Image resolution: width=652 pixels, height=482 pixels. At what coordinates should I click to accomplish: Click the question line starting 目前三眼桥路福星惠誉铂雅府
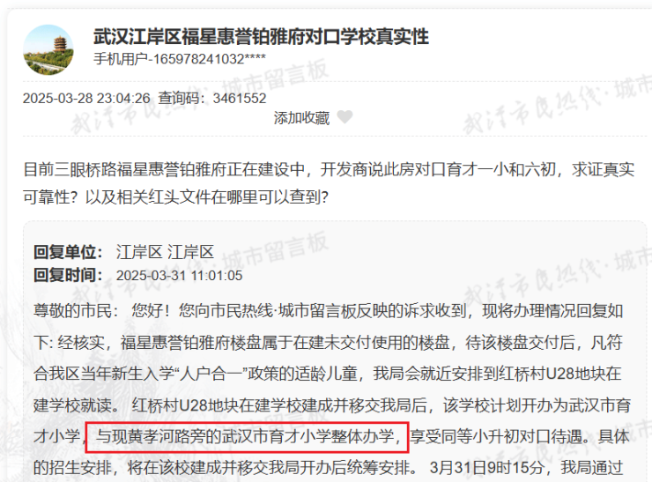pyautogui.click(x=329, y=170)
